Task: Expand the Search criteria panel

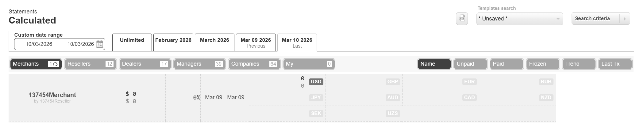Action: point(600,19)
